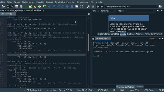Open the PYTHONPATH manager Python icon
The image size is (164, 92).
coord(93,6)
